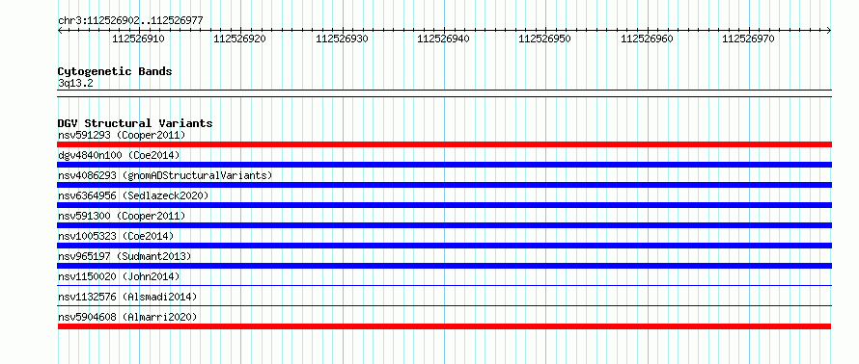859x364 pixels.
Task: Click the DGV Structural Variants track title
Action: pyautogui.click(x=135, y=123)
